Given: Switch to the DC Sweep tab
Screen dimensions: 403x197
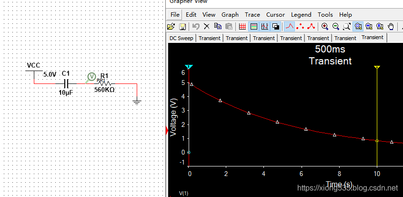Looking at the screenshot, I should (181, 38).
